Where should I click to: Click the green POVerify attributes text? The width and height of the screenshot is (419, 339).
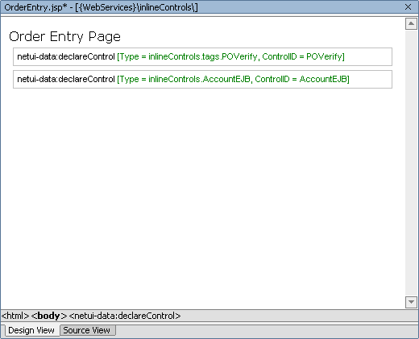(230, 56)
